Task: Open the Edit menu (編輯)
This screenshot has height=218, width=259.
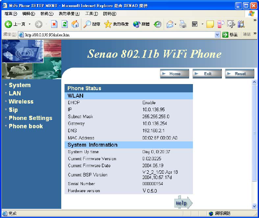Action: point(29,14)
